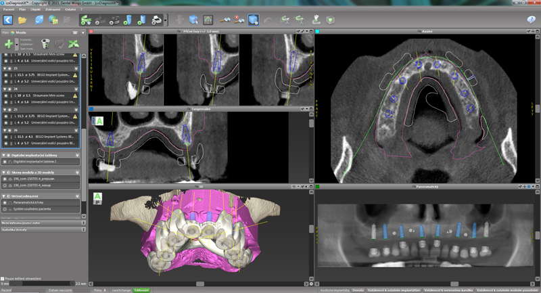Click the 'Denzita' status bar button
Screen dimensions: 541x293
[x=358, y=290]
